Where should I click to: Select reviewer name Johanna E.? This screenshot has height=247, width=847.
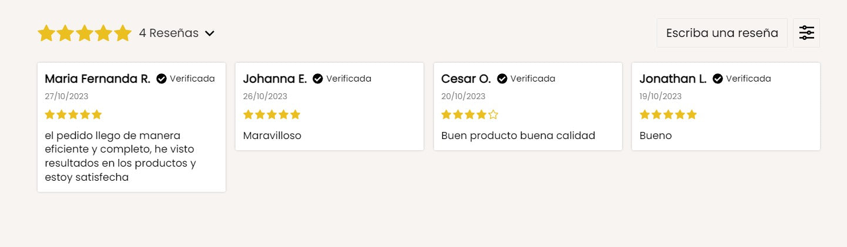point(275,79)
